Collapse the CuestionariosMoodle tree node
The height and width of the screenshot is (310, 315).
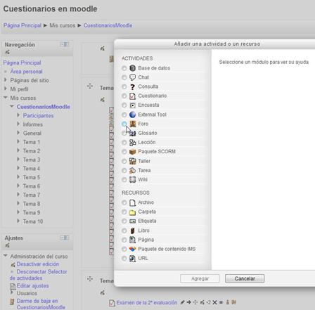(12, 106)
